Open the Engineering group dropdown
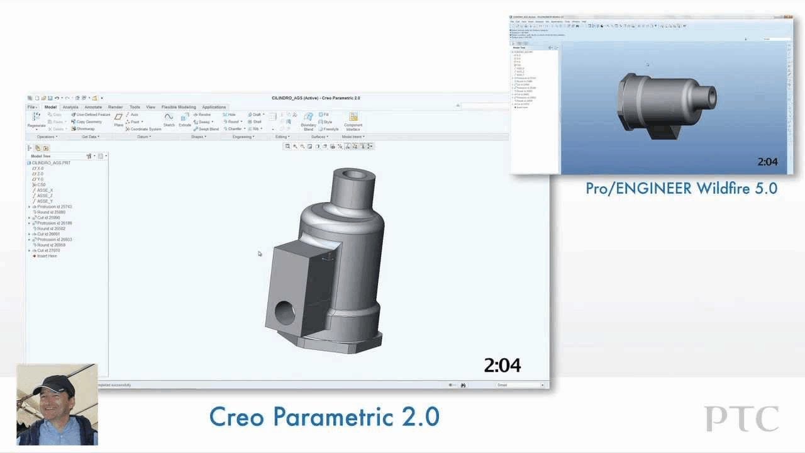The height and width of the screenshot is (453, 805). coord(243,137)
